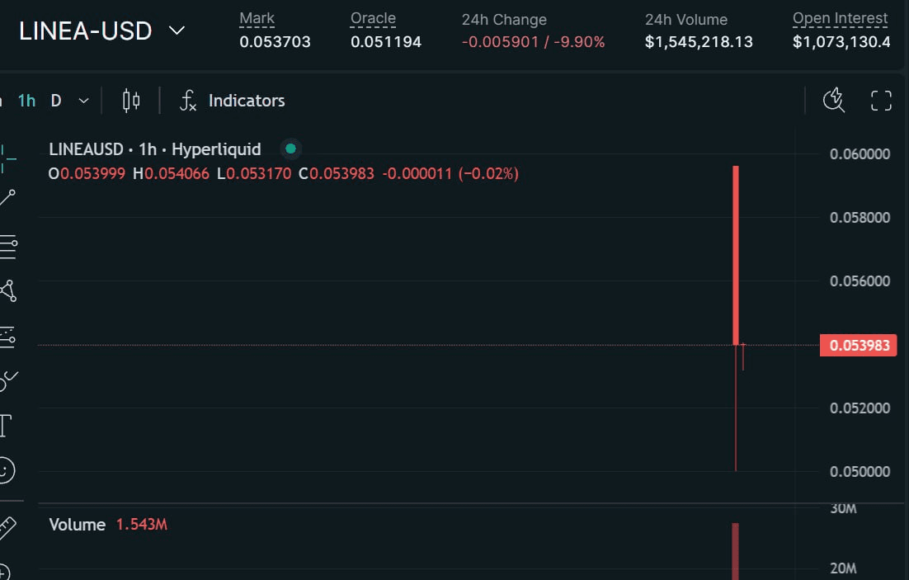The width and height of the screenshot is (909, 580).
Task: Select the Fibonacci retracement lines tool
Action: [x=8, y=247]
